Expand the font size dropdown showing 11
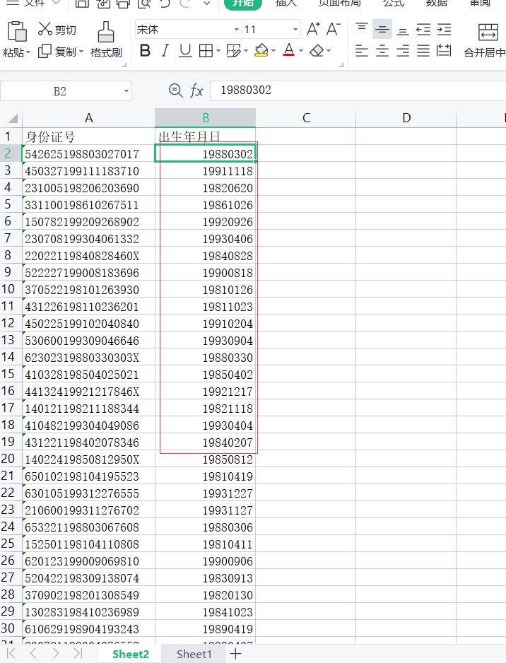506x663 pixels. click(295, 30)
